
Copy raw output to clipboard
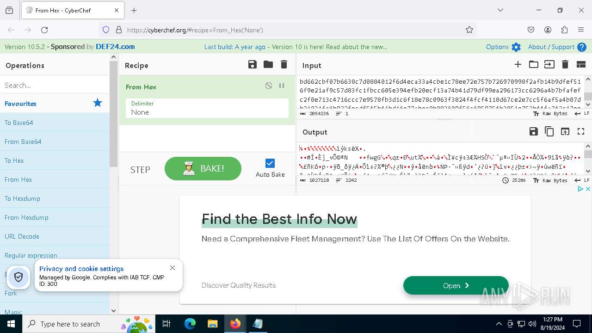pyautogui.click(x=549, y=132)
